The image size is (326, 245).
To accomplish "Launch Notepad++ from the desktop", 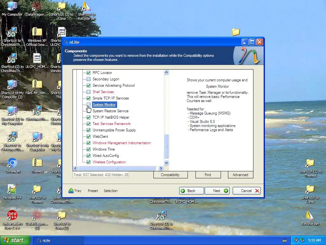I will pyautogui.click(x=12, y=192).
